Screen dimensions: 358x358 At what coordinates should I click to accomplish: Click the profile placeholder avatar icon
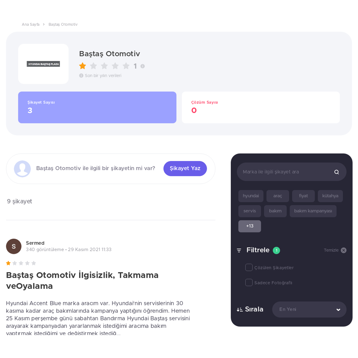[22, 169]
